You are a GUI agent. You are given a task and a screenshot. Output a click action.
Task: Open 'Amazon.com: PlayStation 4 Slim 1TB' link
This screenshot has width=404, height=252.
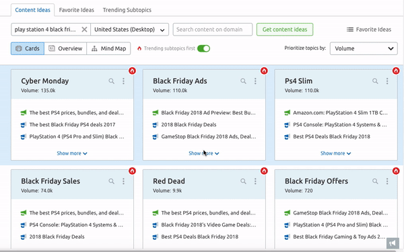point(340,113)
